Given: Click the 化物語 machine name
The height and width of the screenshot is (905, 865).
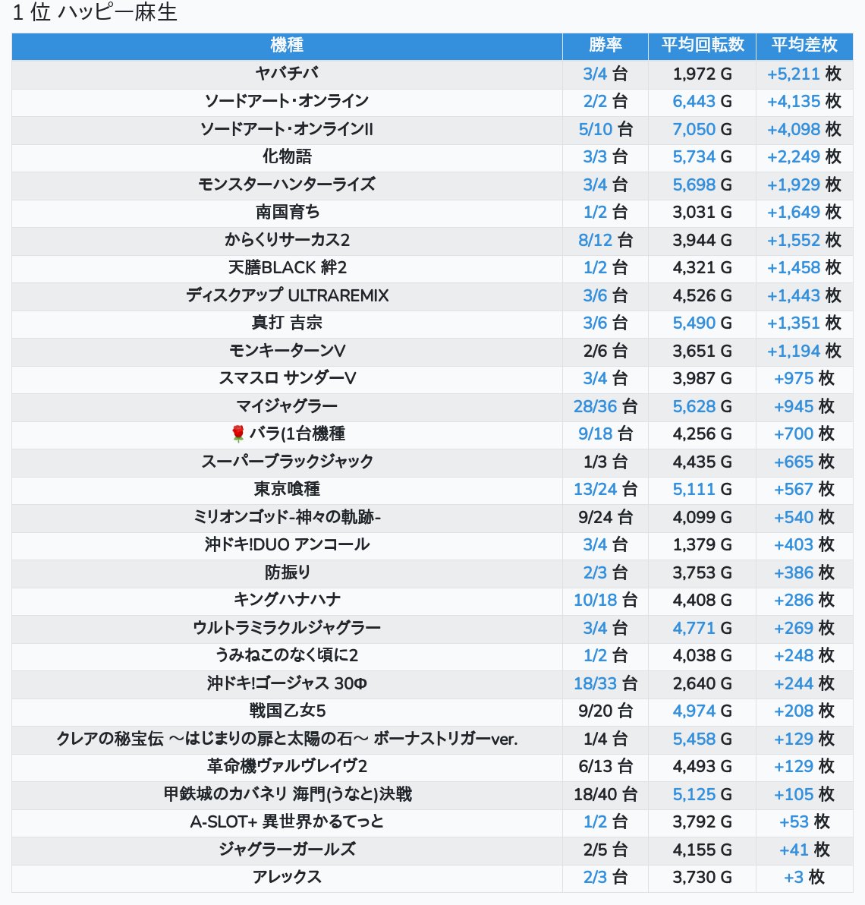Looking at the screenshot, I should pyautogui.click(x=287, y=156).
